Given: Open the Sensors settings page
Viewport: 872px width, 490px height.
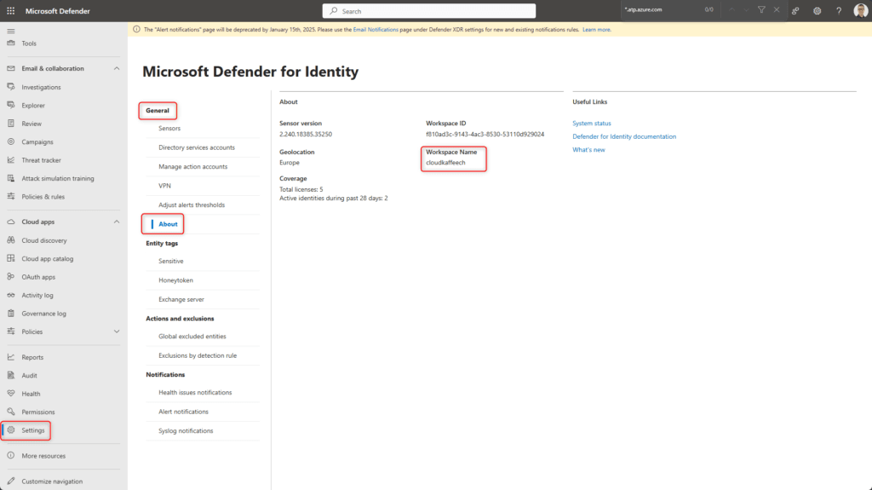Looking at the screenshot, I should pyautogui.click(x=169, y=128).
